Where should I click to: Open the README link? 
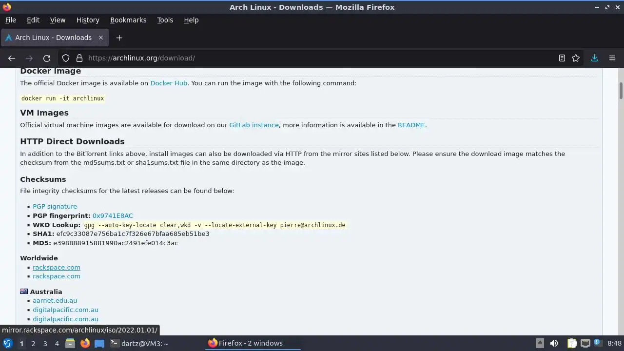411,125
